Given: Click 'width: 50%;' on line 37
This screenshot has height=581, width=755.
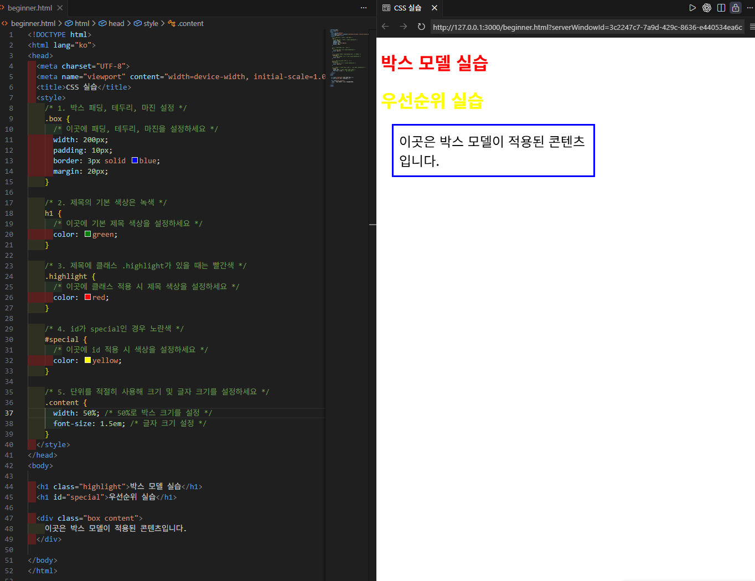Looking at the screenshot, I should 76,413.
